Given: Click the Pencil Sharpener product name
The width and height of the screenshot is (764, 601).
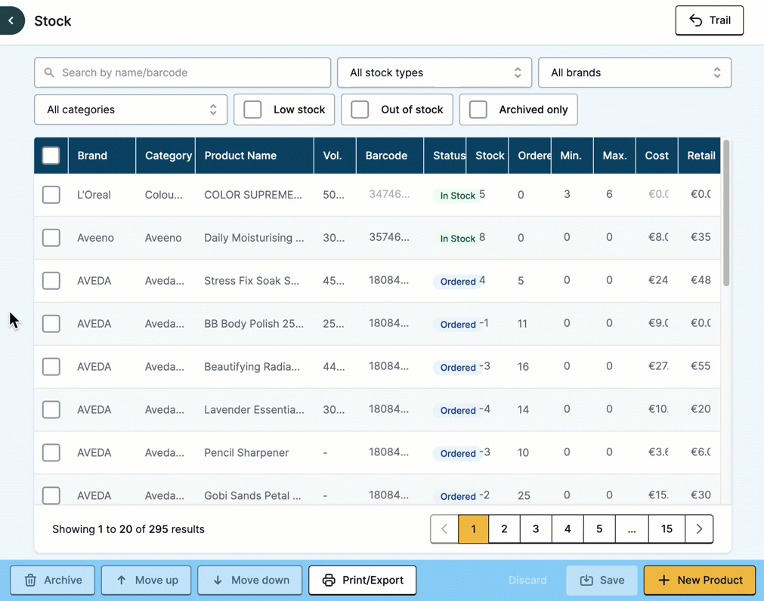Looking at the screenshot, I should [246, 452].
